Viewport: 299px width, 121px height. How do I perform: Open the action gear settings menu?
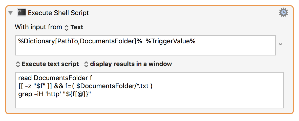click(284, 13)
